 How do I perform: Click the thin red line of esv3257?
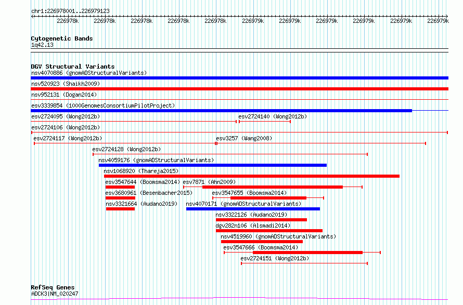[321, 143]
